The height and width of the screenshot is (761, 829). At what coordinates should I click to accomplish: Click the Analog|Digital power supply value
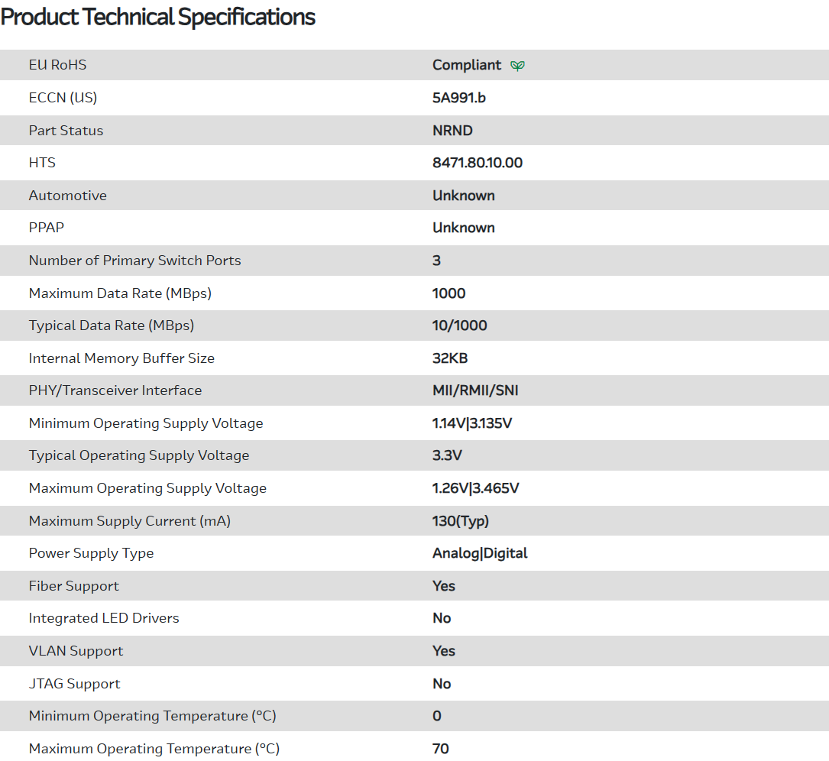pos(480,553)
